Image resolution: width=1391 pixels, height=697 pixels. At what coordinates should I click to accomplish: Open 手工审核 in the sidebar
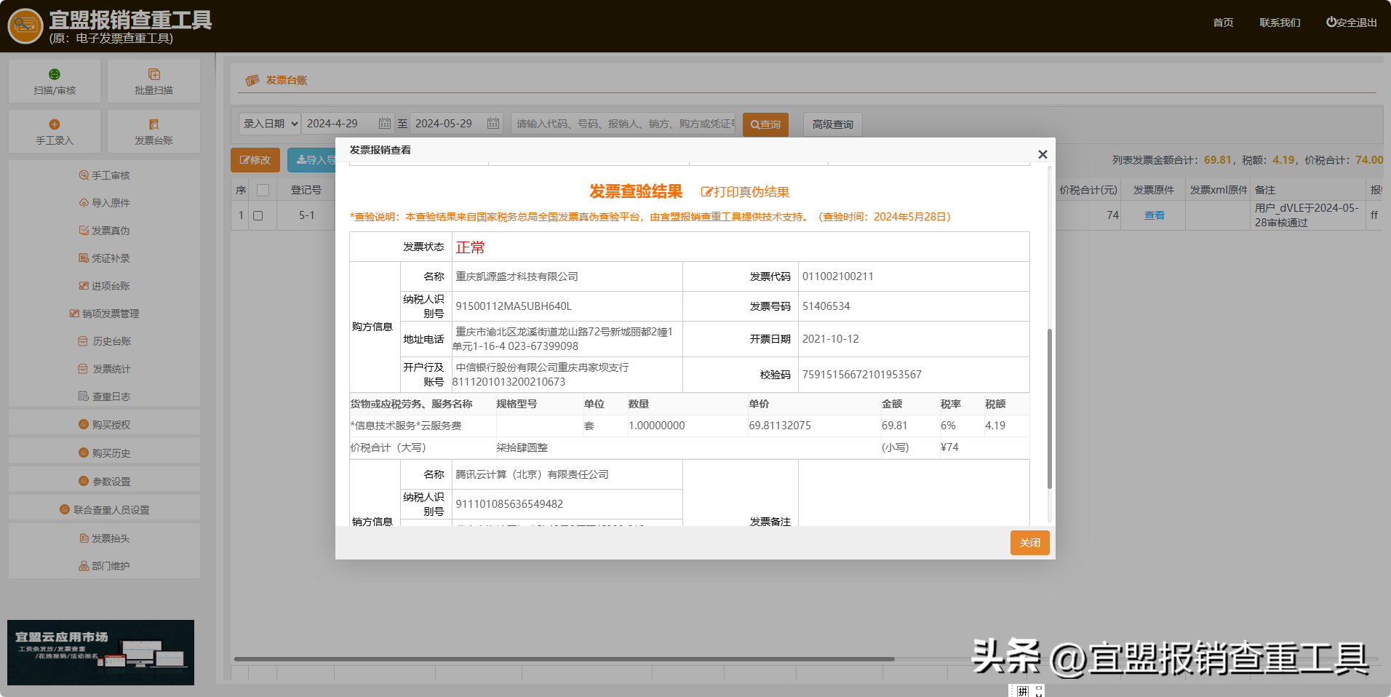pyautogui.click(x=104, y=175)
